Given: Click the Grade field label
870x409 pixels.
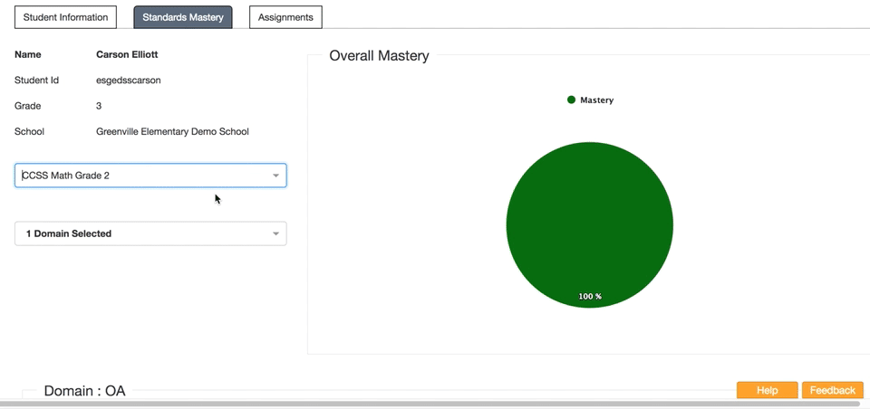Looking at the screenshot, I should 28,106.
